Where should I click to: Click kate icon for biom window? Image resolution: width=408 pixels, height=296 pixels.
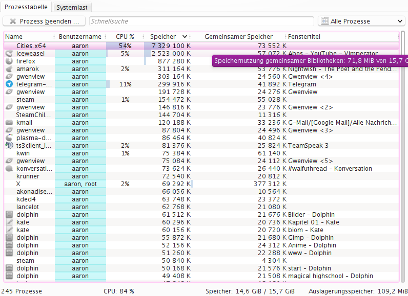(x=9, y=230)
